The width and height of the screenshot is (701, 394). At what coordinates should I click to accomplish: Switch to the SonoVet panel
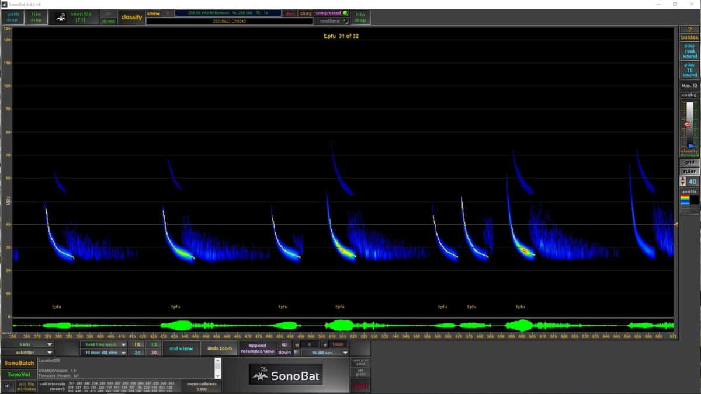point(18,374)
